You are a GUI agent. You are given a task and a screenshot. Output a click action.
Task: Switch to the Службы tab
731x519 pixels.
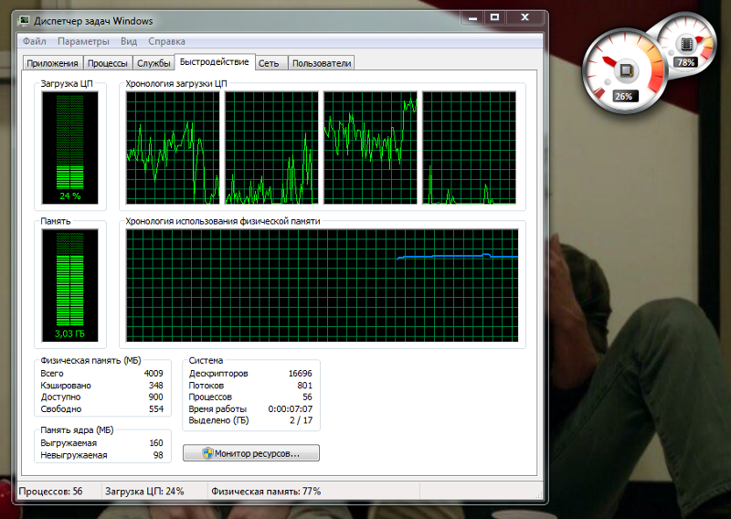click(x=154, y=63)
